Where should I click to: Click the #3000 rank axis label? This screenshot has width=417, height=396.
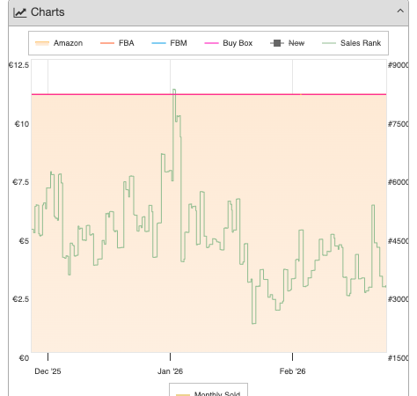point(399,299)
